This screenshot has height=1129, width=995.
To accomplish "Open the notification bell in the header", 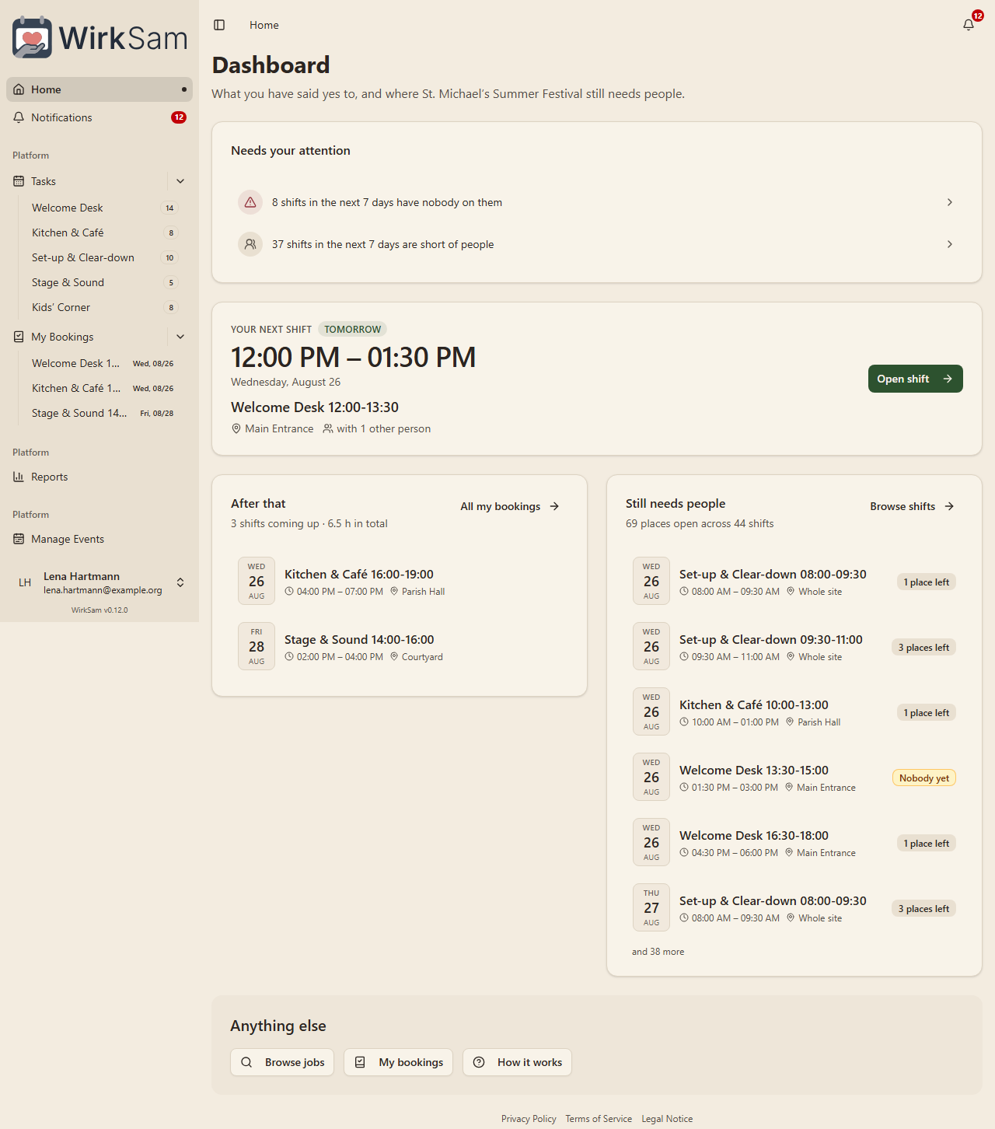I will point(969,25).
